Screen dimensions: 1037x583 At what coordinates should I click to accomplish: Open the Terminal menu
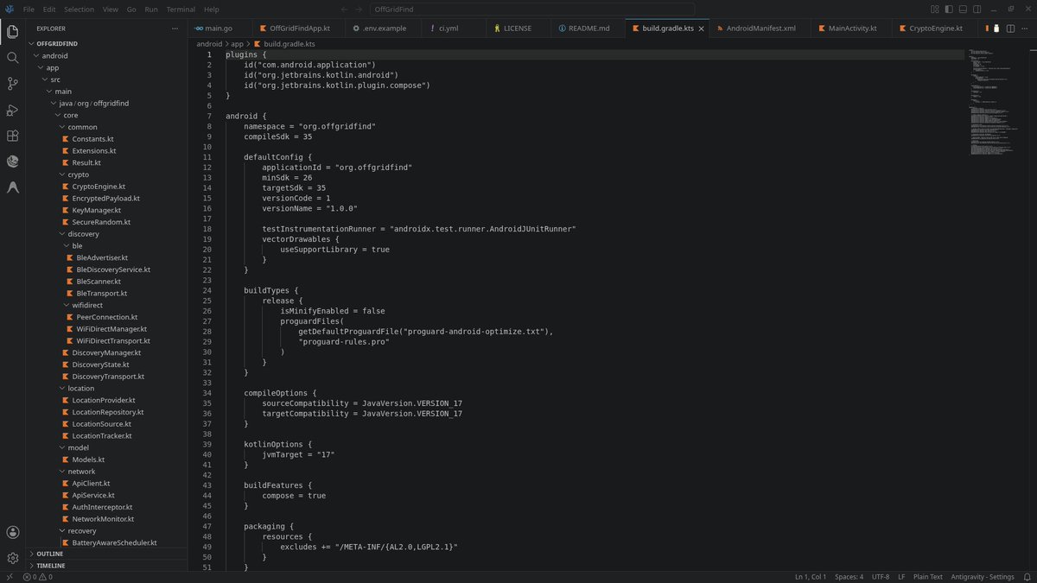click(181, 9)
